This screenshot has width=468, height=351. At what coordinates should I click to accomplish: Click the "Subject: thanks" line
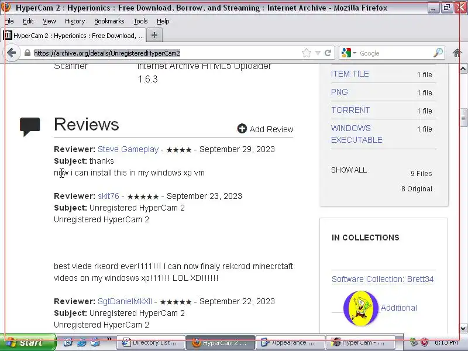point(84,161)
